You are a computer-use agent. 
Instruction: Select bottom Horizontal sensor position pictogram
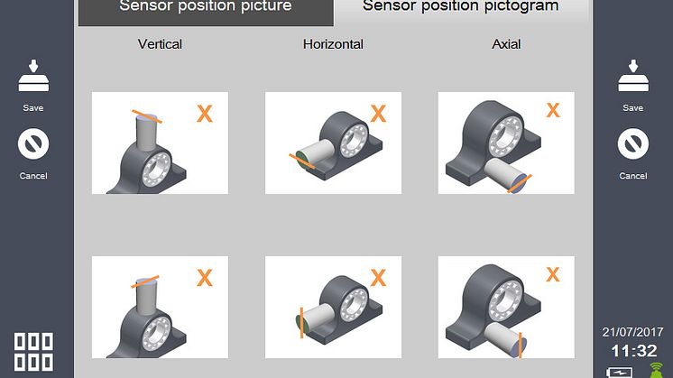(333, 307)
